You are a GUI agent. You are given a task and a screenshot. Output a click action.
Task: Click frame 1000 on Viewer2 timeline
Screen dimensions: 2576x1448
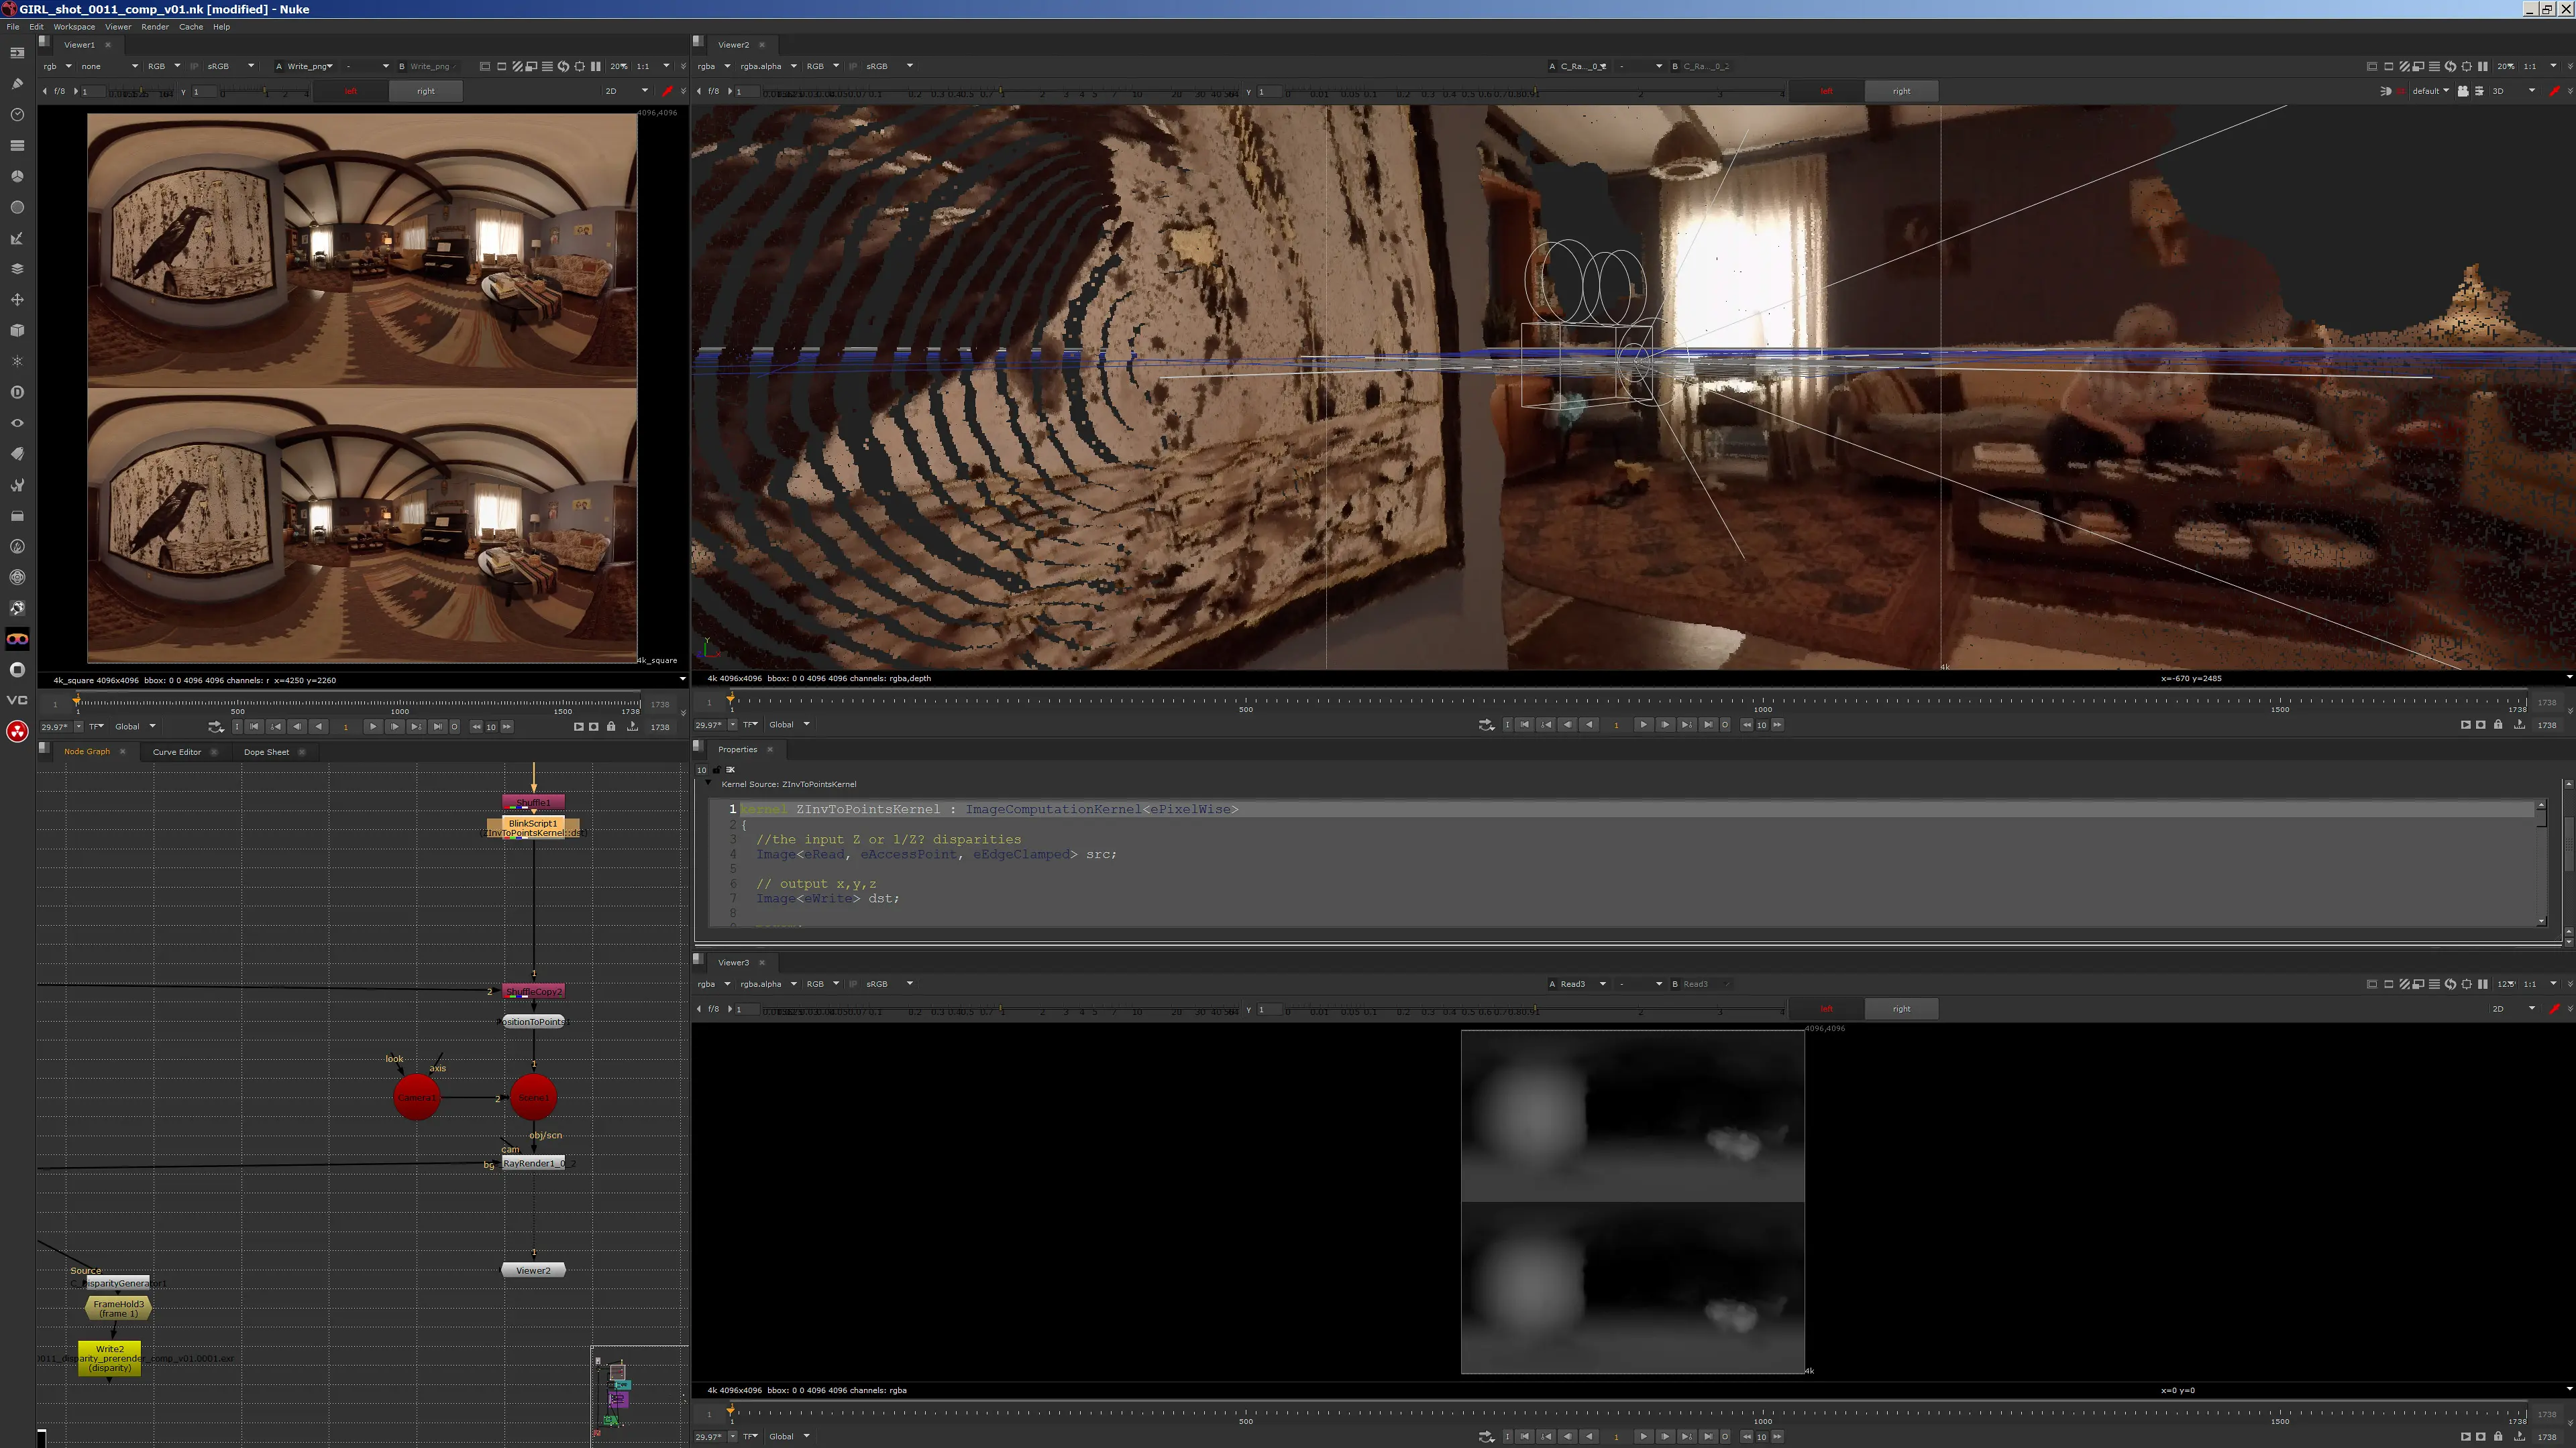click(1762, 703)
